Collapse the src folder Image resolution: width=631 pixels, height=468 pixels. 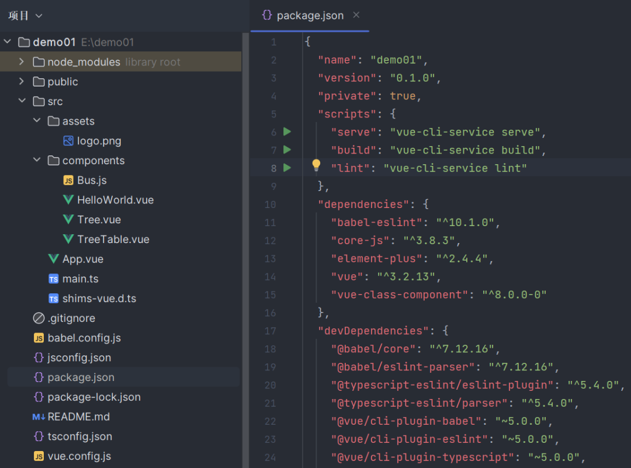(22, 102)
